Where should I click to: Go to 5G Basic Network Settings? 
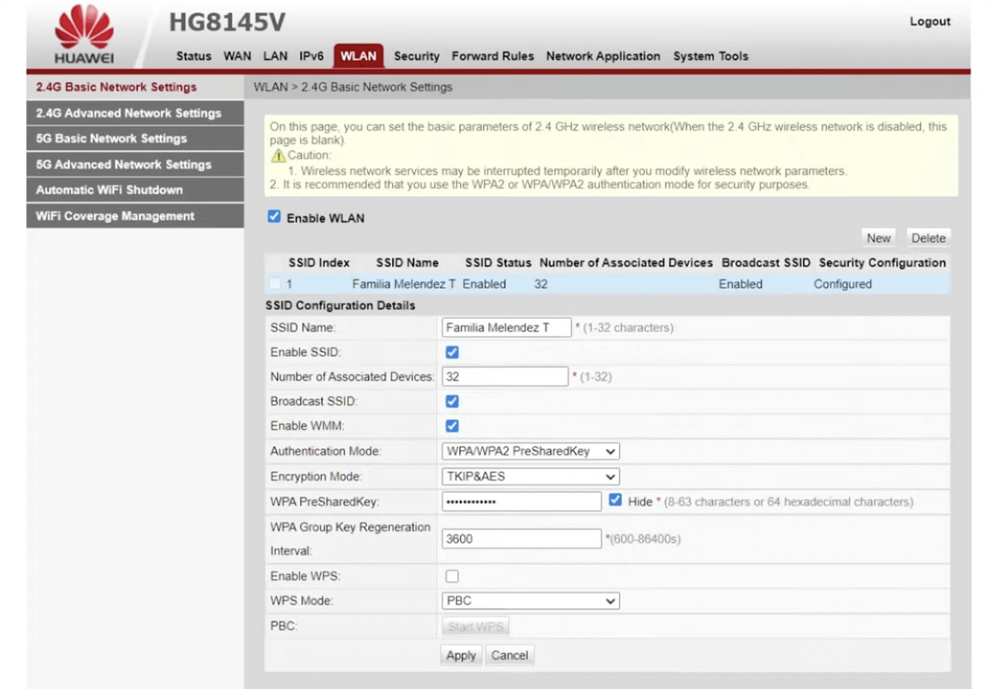[111, 139]
